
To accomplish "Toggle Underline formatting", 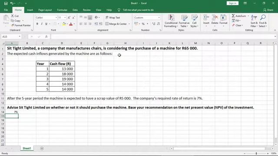I will pyautogui.click(x=46, y=24).
